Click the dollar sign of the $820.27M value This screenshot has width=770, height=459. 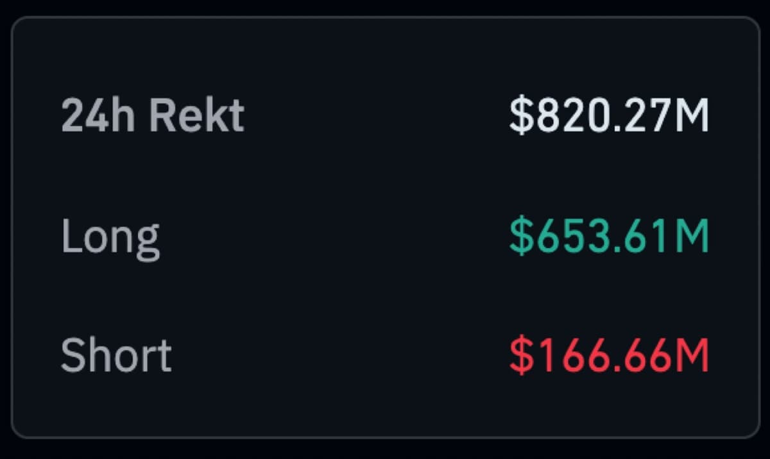coord(520,116)
